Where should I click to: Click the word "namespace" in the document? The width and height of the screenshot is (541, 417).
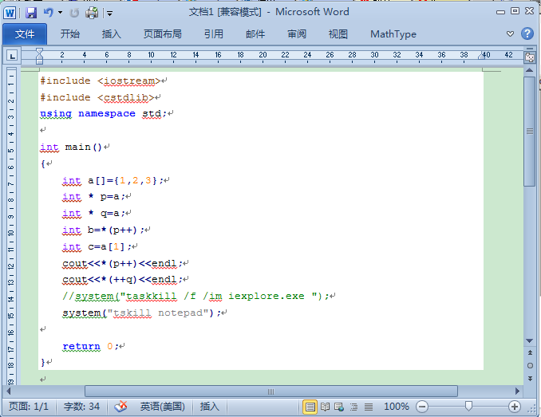point(107,114)
